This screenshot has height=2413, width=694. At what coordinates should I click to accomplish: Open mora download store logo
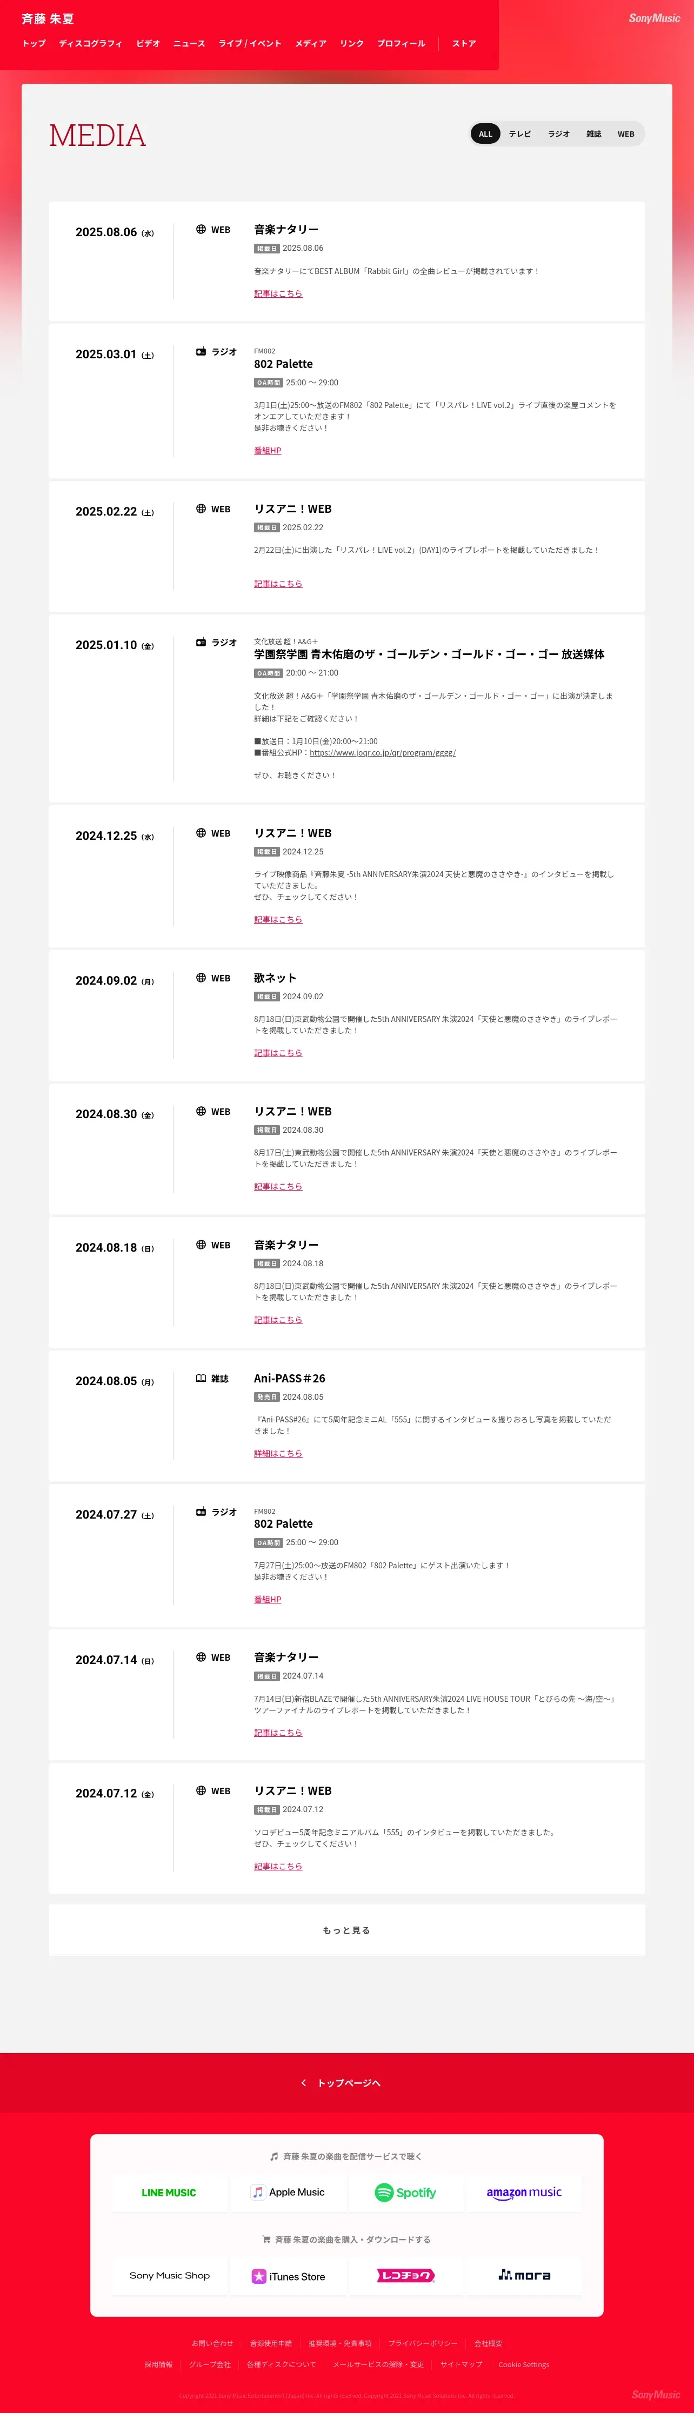(524, 2275)
